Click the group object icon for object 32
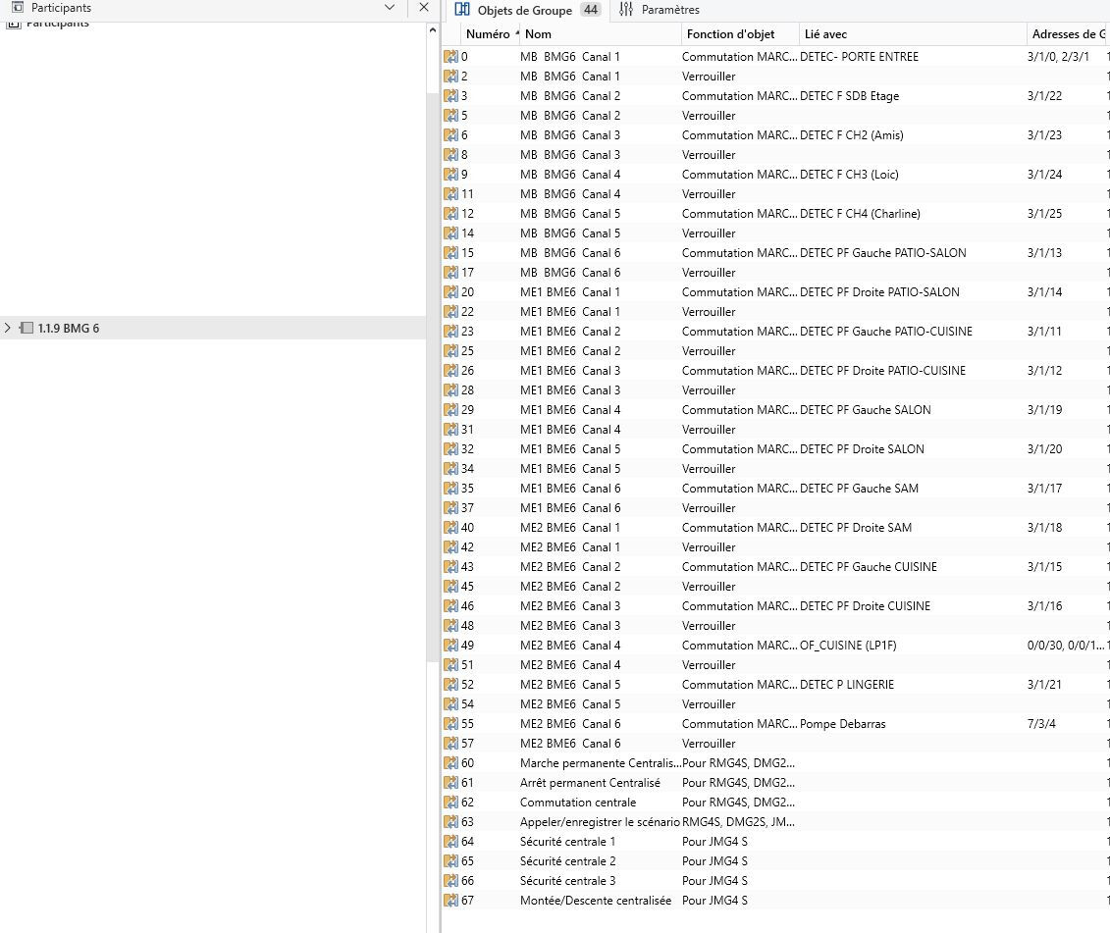 click(450, 448)
